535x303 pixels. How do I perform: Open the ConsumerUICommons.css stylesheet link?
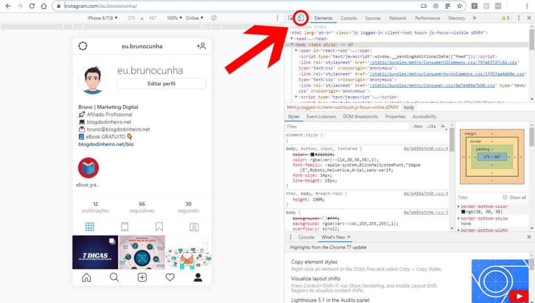444,63
